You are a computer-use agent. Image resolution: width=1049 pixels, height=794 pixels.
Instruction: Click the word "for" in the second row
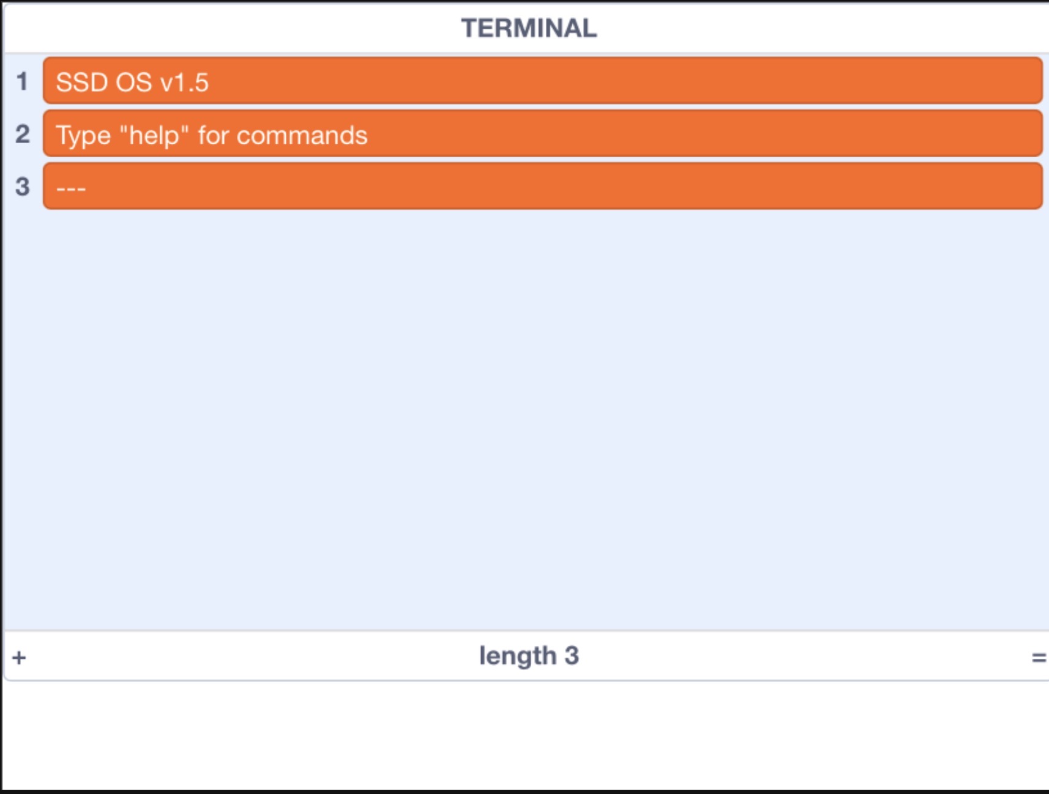pos(213,135)
